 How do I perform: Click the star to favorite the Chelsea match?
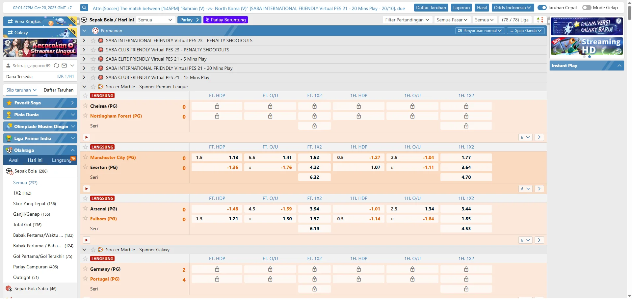pyautogui.click(x=85, y=106)
